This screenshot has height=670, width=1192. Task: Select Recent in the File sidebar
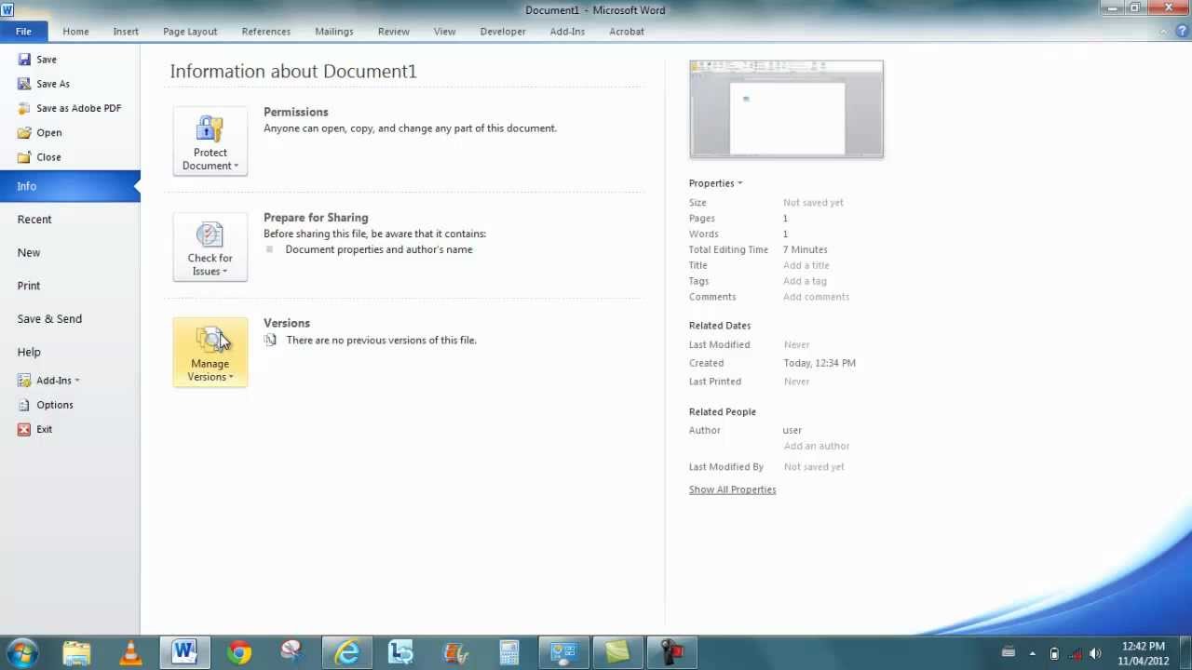tap(34, 219)
